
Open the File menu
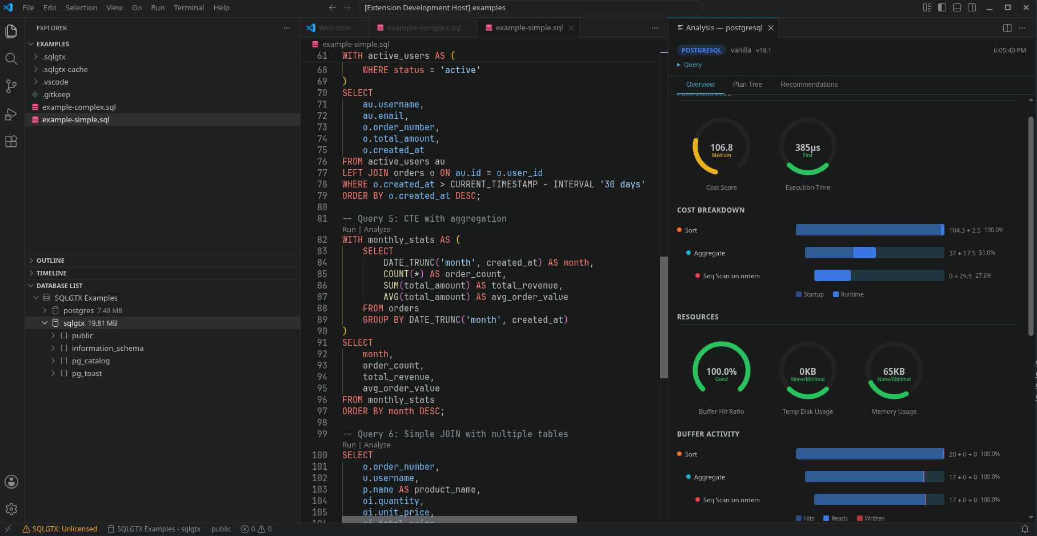pos(28,7)
